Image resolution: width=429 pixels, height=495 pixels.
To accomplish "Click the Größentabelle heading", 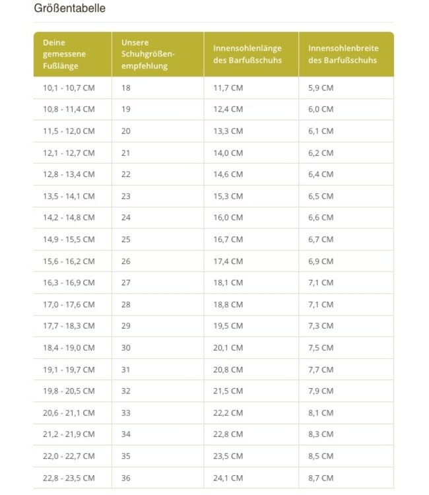I will pyautogui.click(x=69, y=9).
